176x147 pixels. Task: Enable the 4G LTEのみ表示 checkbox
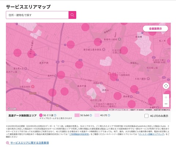pos(146,116)
